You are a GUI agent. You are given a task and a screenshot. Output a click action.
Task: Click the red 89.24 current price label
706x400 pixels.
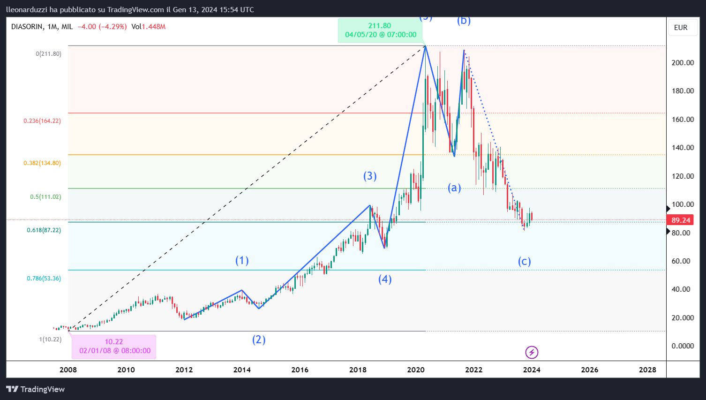point(680,220)
